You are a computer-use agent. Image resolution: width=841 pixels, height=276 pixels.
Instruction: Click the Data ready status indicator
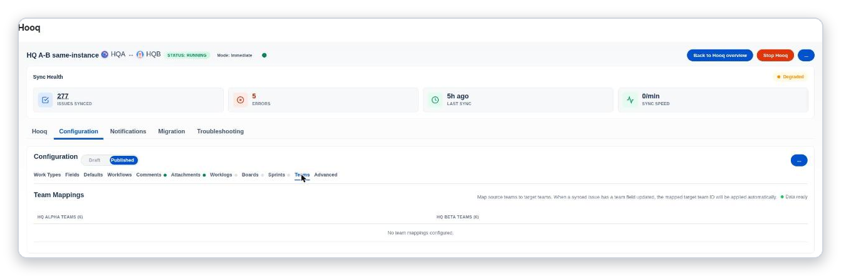click(x=794, y=197)
